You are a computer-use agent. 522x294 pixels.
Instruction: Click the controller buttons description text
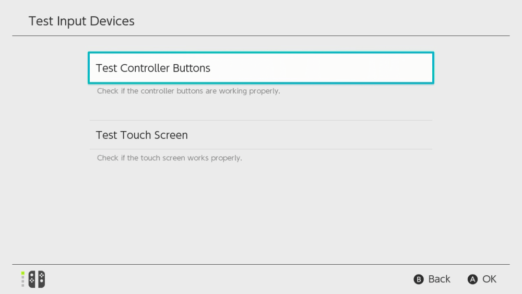(188, 91)
